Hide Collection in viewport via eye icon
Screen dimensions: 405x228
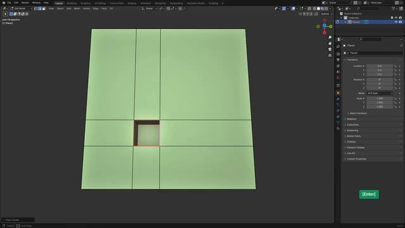pos(396,18)
